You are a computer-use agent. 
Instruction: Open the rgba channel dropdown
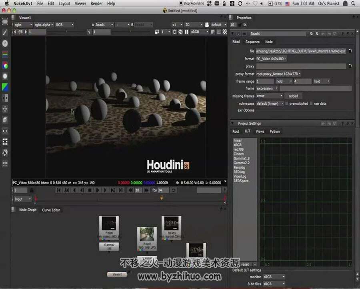pyautogui.click(x=23, y=25)
